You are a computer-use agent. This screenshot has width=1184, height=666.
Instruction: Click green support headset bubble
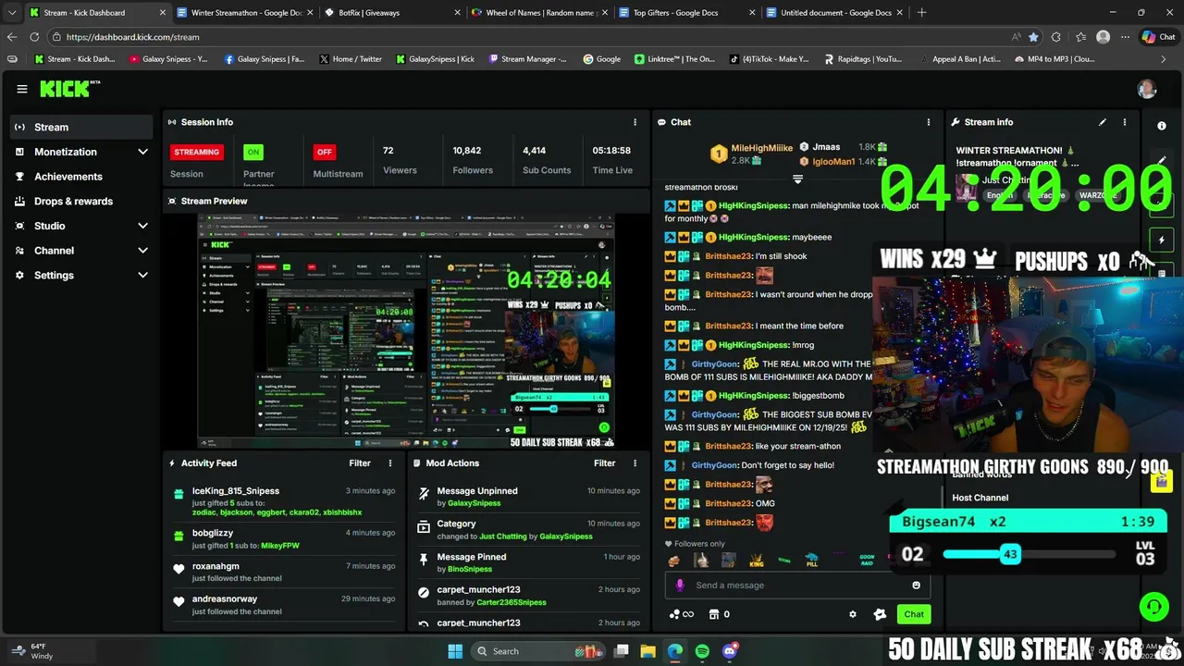1153,607
